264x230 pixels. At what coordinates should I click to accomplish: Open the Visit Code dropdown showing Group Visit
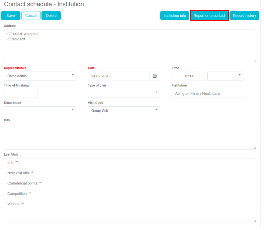(124, 111)
